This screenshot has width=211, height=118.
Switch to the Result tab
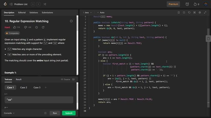[x=18, y=79]
